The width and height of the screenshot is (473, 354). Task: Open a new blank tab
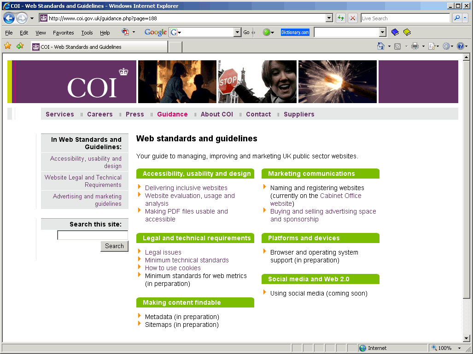[x=175, y=47]
